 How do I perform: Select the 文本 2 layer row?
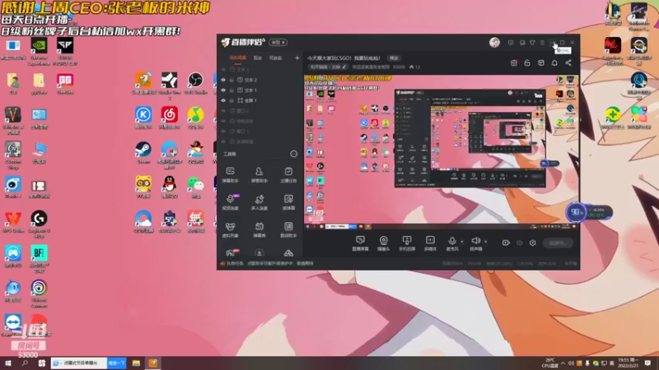(259, 80)
